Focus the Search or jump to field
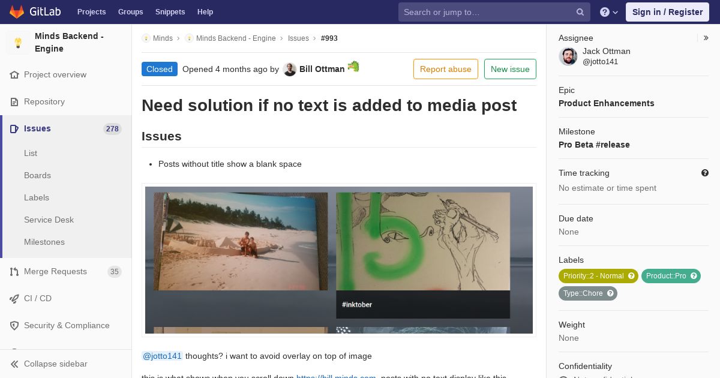720x378 pixels. tap(494, 12)
